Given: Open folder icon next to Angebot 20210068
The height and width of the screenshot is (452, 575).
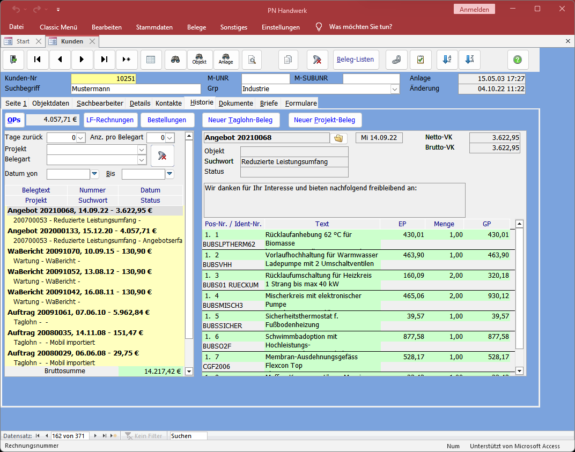Looking at the screenshot, I should (338, 138).
